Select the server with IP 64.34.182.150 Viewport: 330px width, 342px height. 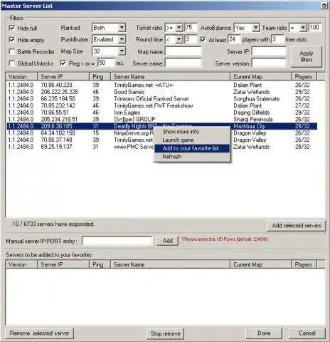(x=161, y=133)
